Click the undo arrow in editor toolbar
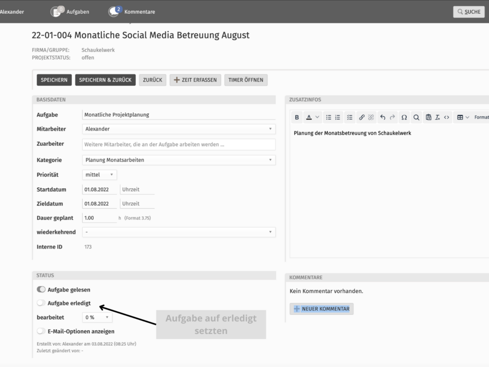The width and height of the screenshot is (489, 367). 383,117
